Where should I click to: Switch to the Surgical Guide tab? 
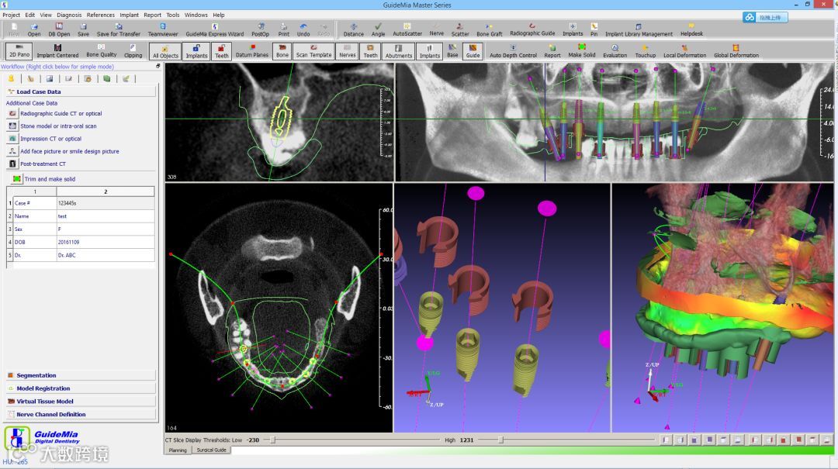(212, 450)
